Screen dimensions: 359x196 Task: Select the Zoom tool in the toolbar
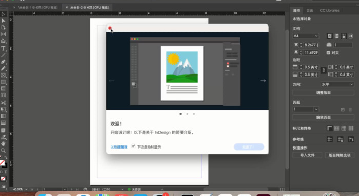[3, 151]
